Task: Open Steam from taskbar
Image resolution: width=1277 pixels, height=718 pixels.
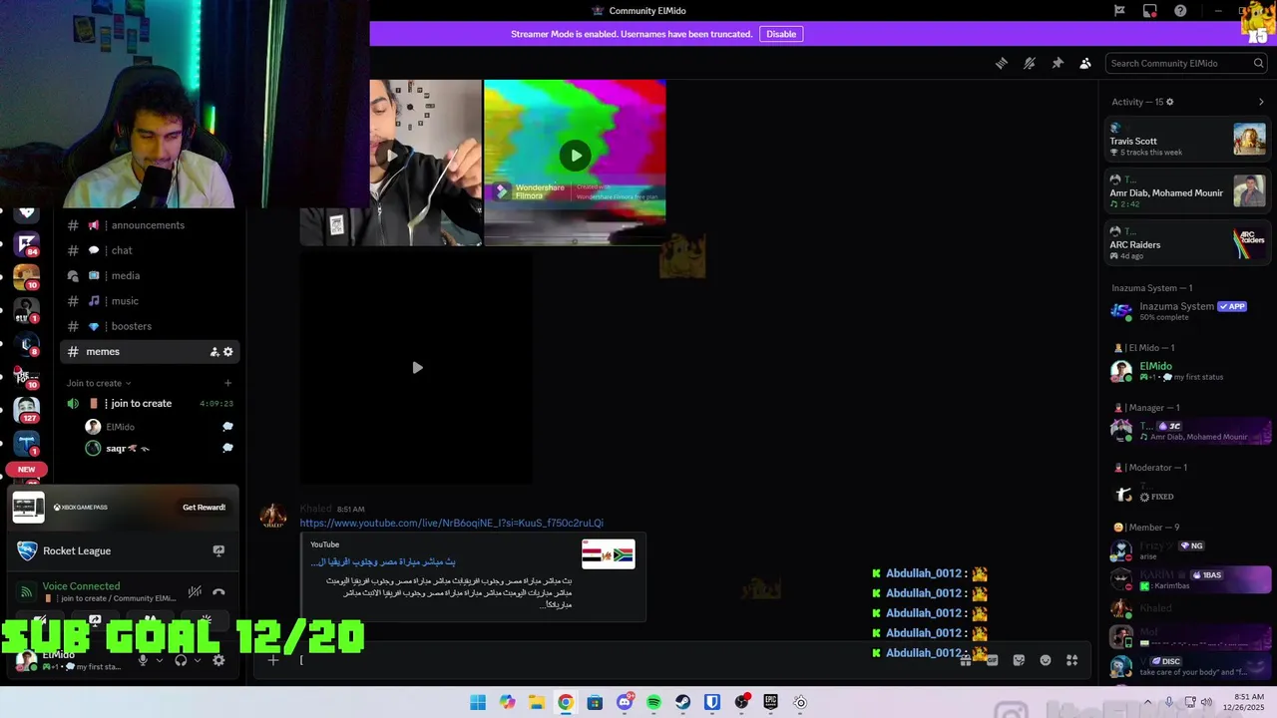Action: (682, 703)
